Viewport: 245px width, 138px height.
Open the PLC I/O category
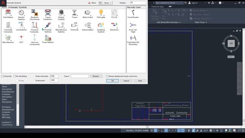[114, 14]
